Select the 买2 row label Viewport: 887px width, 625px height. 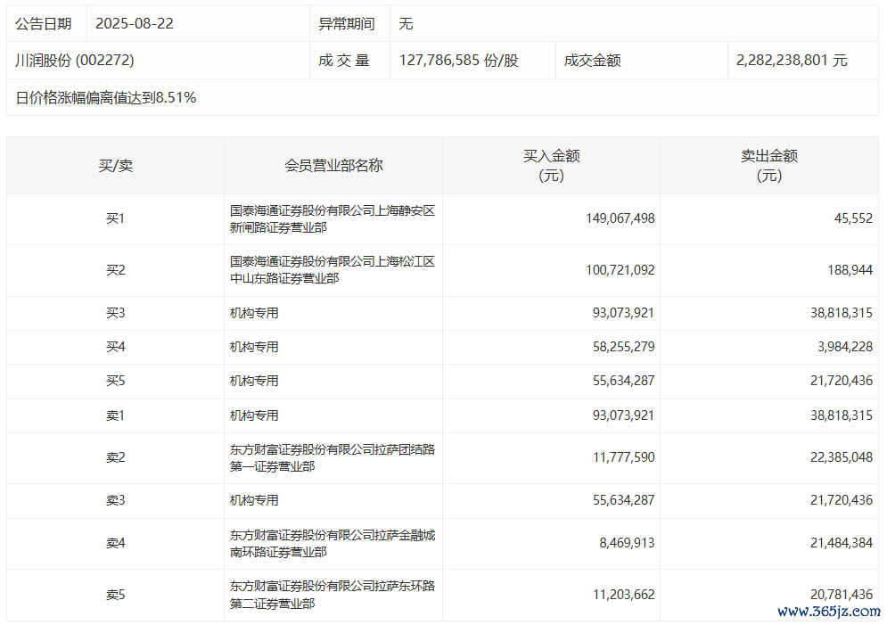(115, 270)
